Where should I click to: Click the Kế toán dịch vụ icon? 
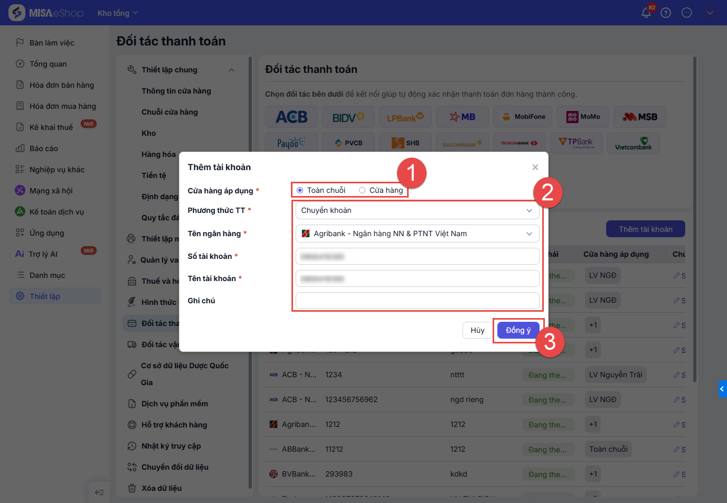coord(20,212)
